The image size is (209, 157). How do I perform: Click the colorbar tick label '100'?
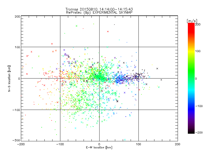point(198,51)
